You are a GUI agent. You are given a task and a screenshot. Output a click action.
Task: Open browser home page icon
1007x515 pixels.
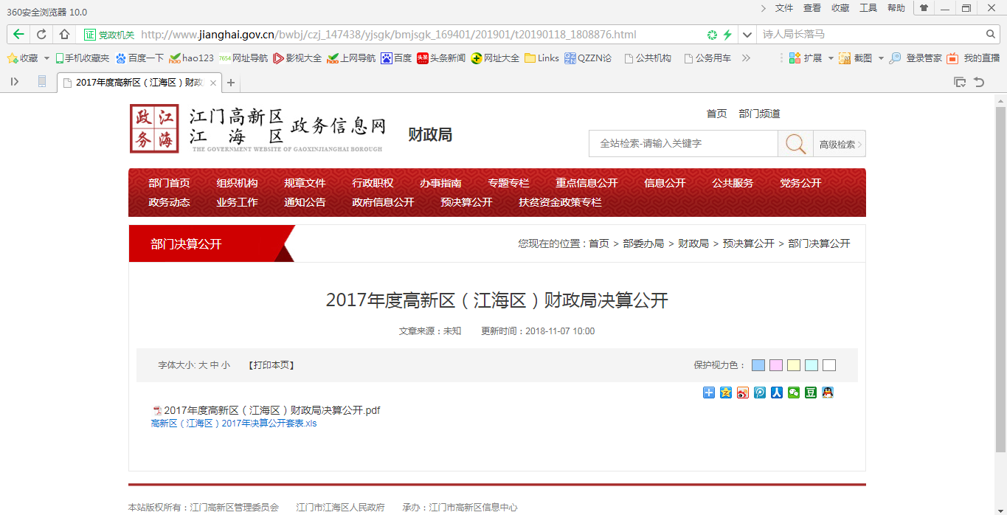pos(64,34)
